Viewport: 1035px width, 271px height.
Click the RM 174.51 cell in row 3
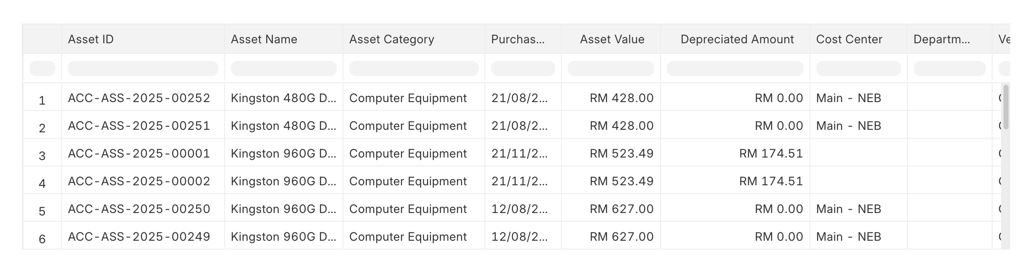[x=770, y=153]
